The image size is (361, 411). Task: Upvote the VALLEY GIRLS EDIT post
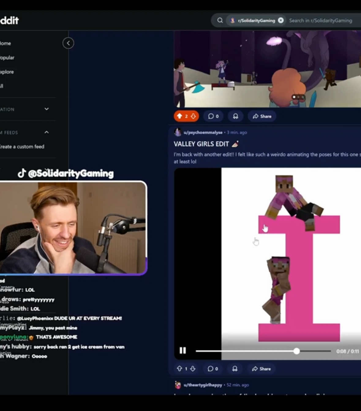tap(180, 369)
